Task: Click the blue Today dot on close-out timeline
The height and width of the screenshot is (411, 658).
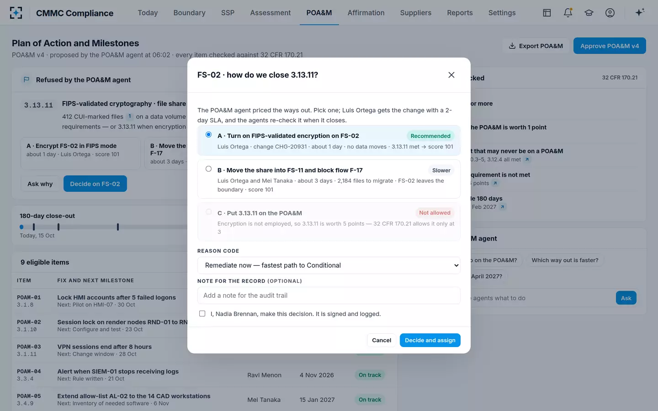Action: pyautogui.click(x=21, y=227)
